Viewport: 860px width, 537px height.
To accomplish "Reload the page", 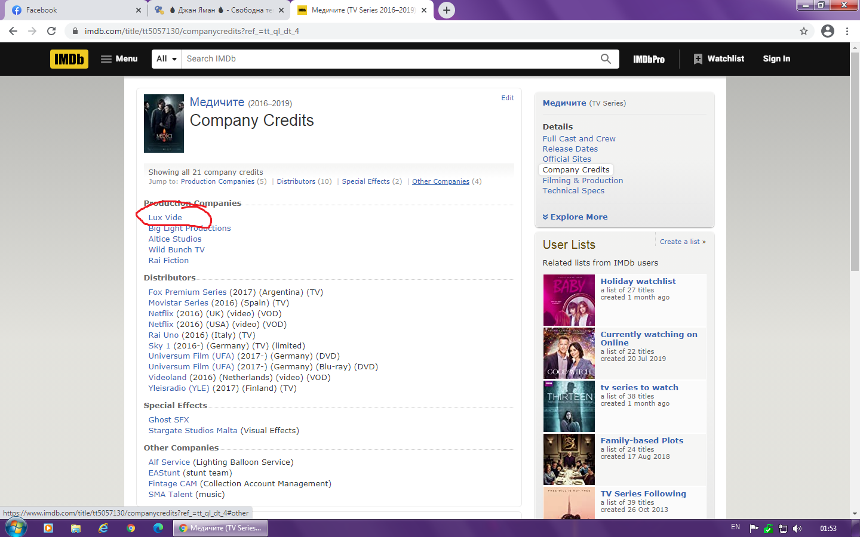I will pyautogui.click(x=51, y=31).
